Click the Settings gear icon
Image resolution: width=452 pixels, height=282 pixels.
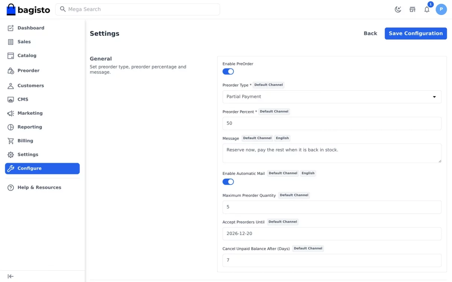(x=11, y=155)
